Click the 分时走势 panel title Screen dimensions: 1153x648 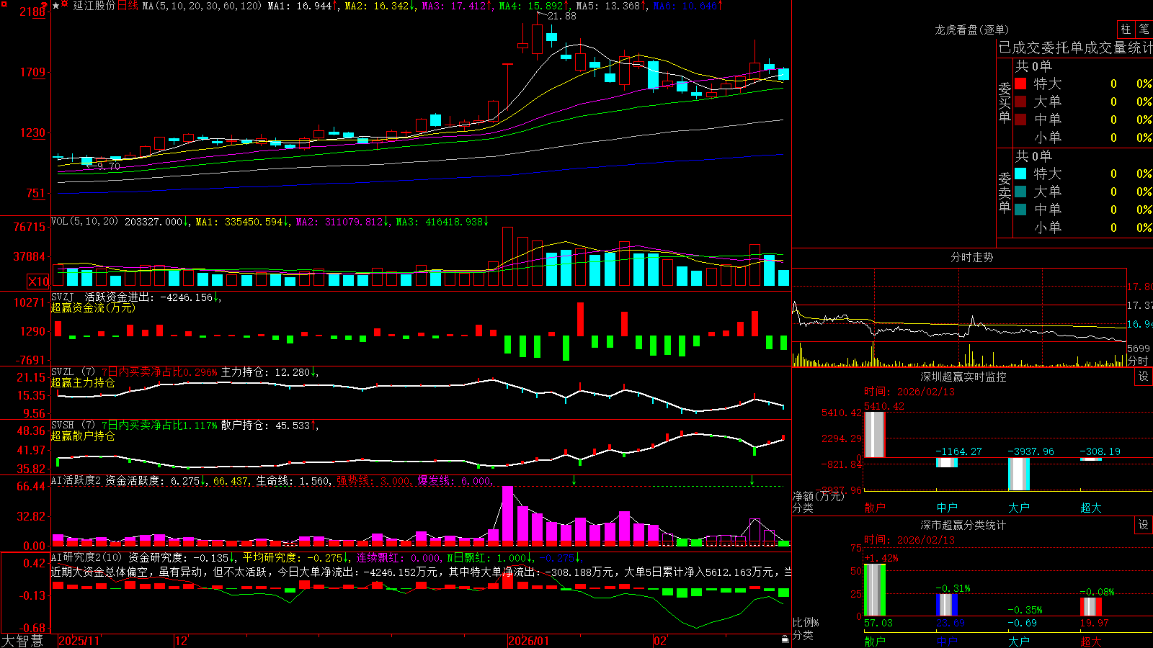pos(971,257)
